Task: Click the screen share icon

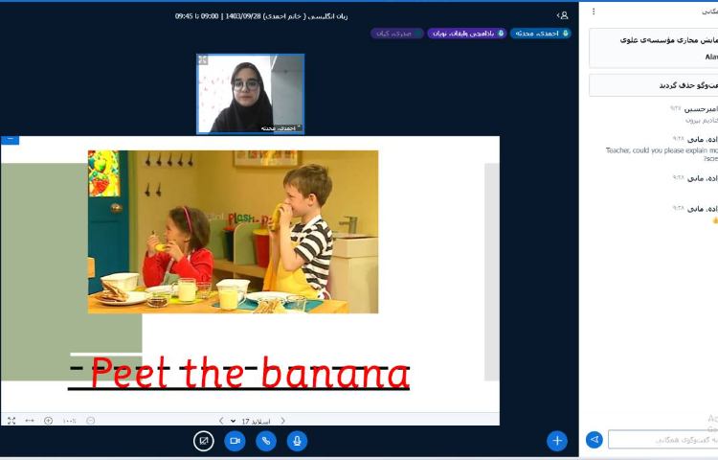Action: [203, 441]
